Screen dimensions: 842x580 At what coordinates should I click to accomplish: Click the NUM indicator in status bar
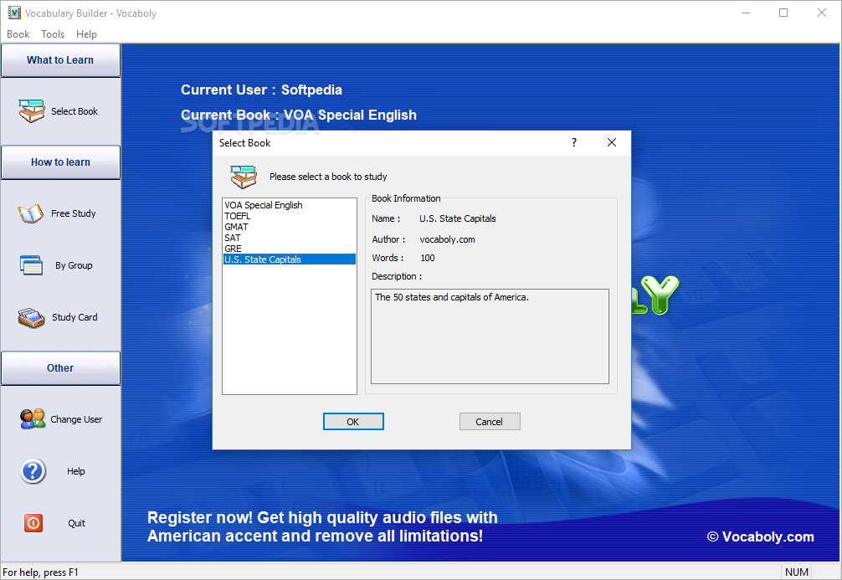tap(796, 572)
